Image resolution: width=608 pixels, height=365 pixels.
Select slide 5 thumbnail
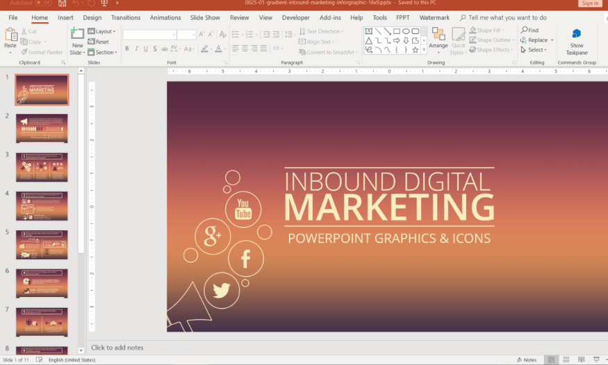[42, 245]
